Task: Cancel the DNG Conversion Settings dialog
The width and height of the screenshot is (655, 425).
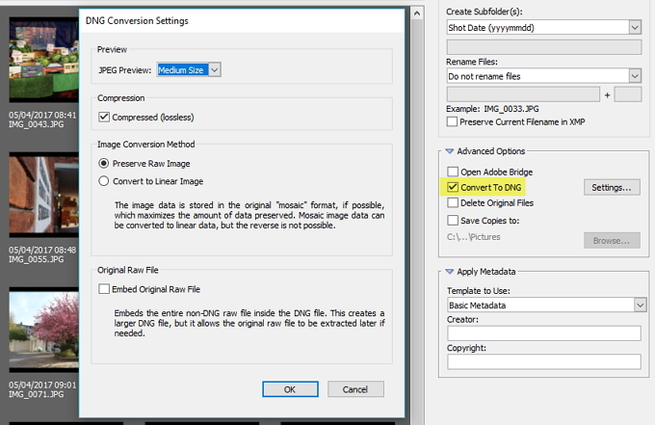Action: [x=355, y=389]
